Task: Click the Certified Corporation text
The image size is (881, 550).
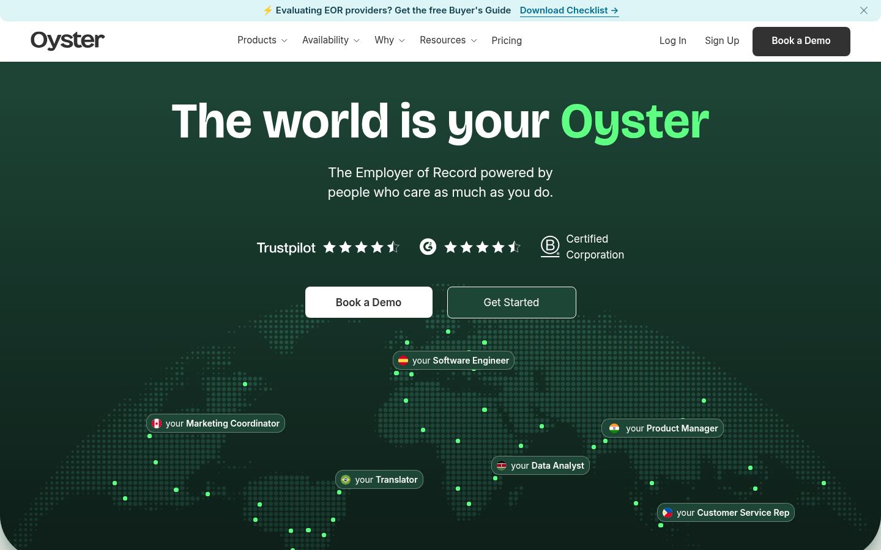Action: click(x=595, y=247)
